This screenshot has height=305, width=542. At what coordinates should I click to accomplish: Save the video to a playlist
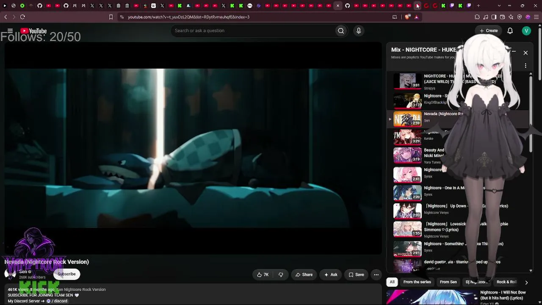coord(356,274)
